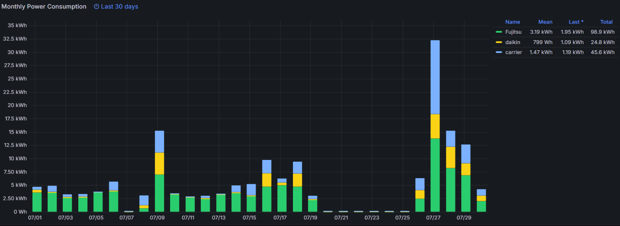This screenshot has width=620, height=226.
Task: Click the 07/13 x-axis date label
Action: [219, 218]
